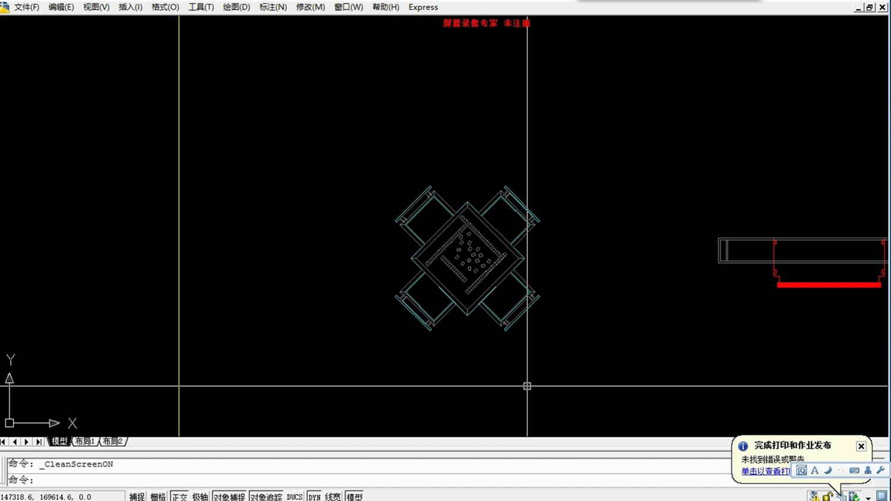Click the IME mode icon on language bar
Viewport: 891px width, 501px height.
[801, 470]
